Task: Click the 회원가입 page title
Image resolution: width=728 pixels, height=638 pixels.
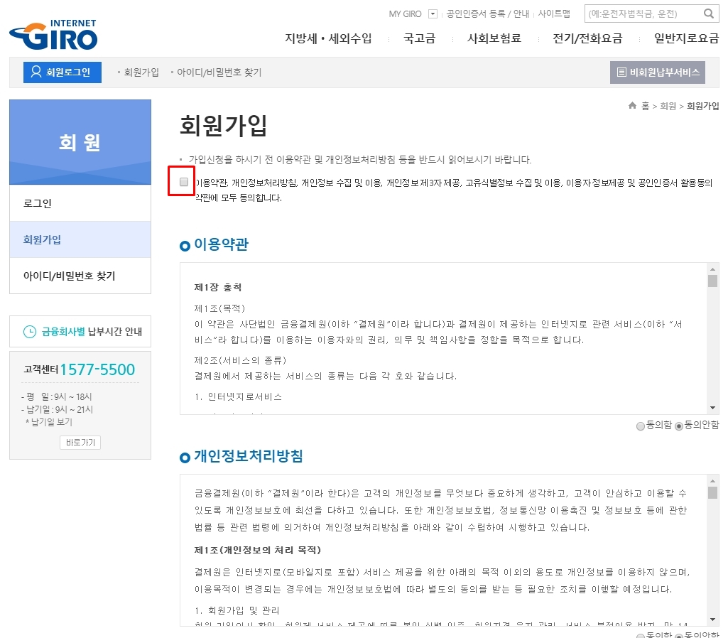Action: (x=223, y=125)
